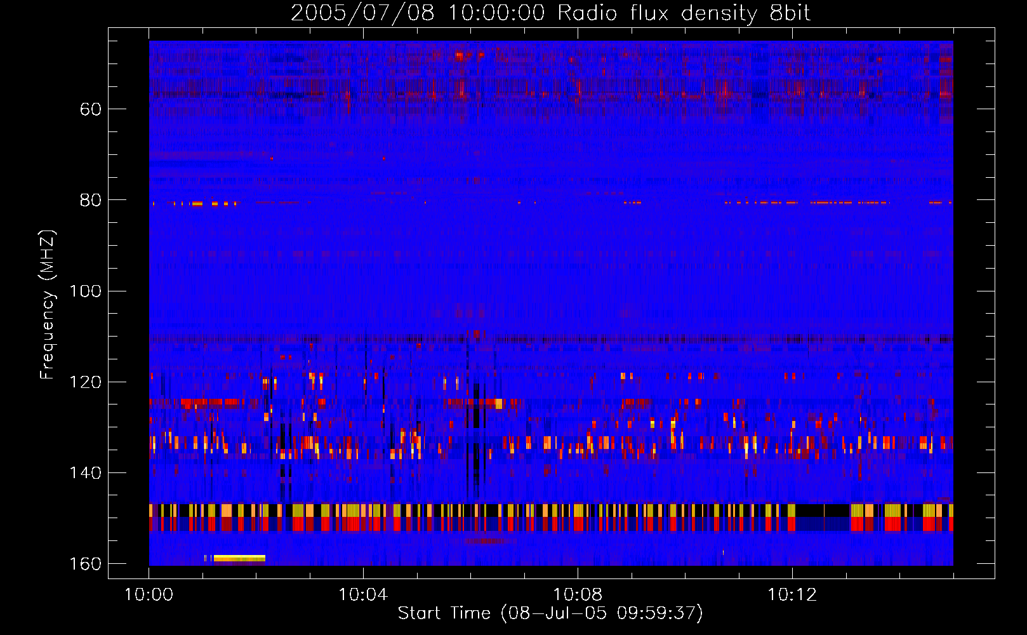Select the 100 frequency tick label
This screenshot has width=1027, height=635.
[85, 291]
